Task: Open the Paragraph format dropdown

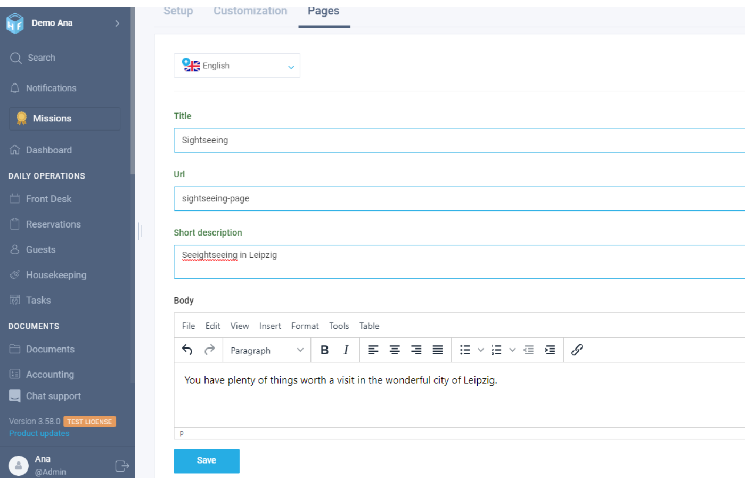Action: (x=267, y=350)
